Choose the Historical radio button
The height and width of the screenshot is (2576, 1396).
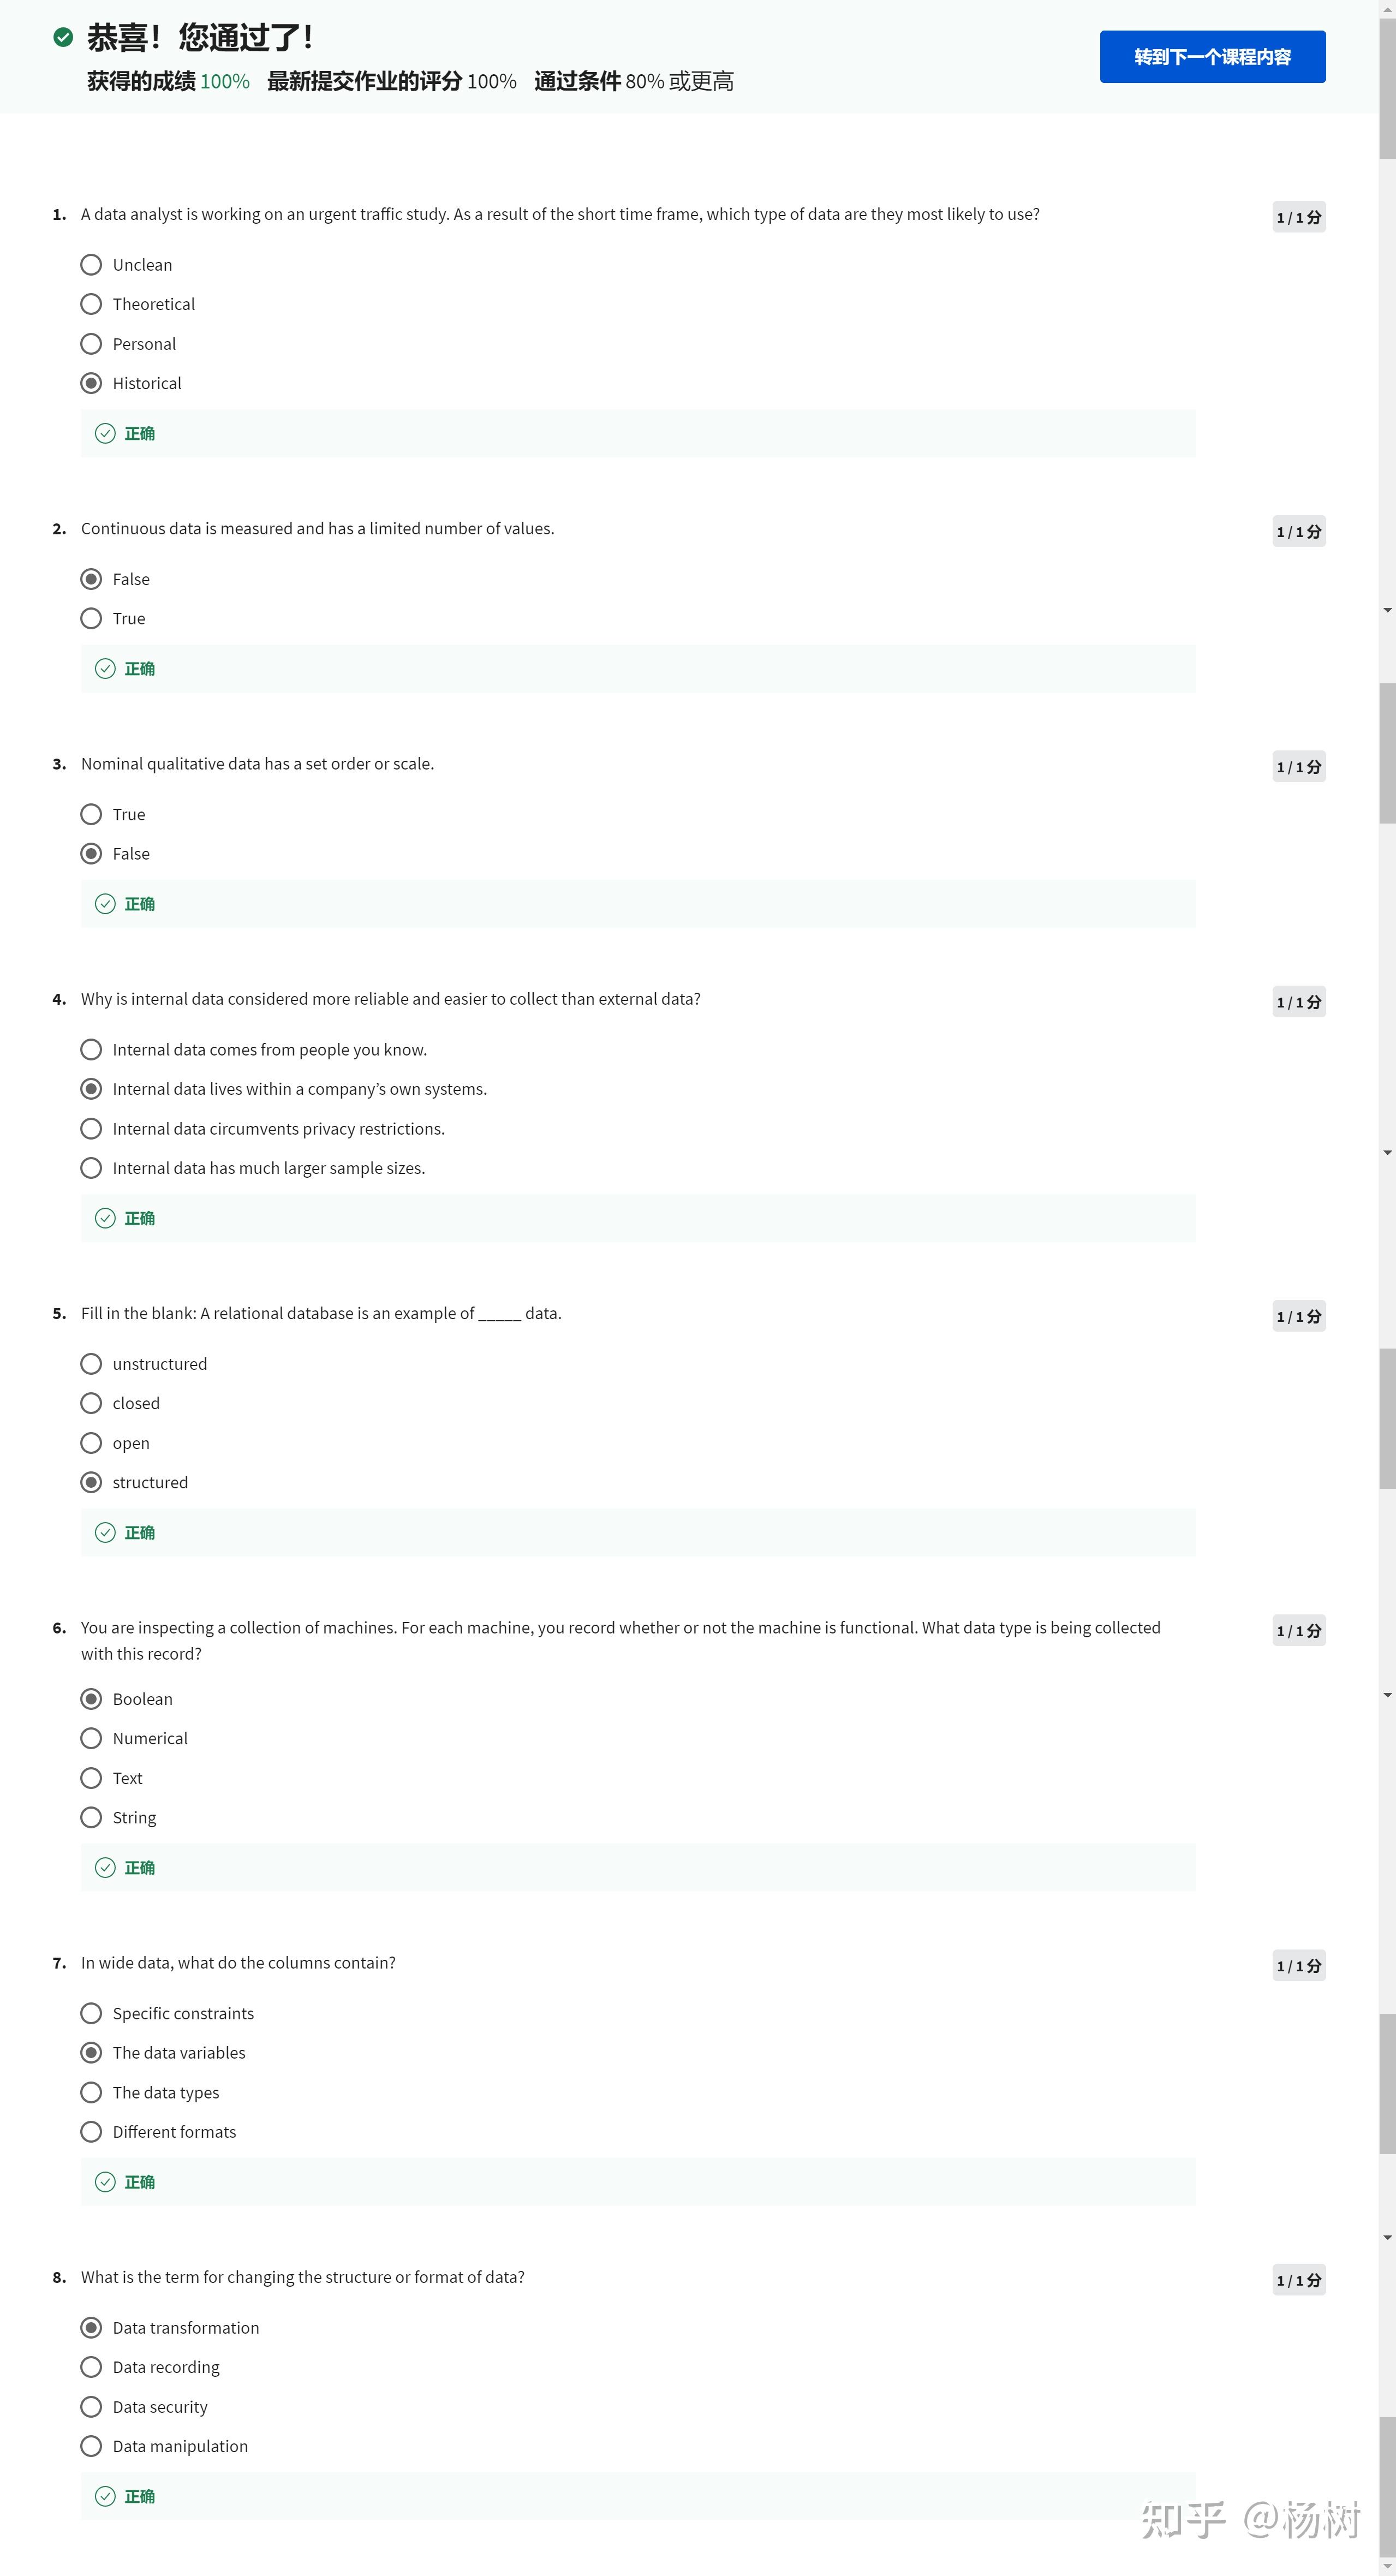click(x=91, y=383)
